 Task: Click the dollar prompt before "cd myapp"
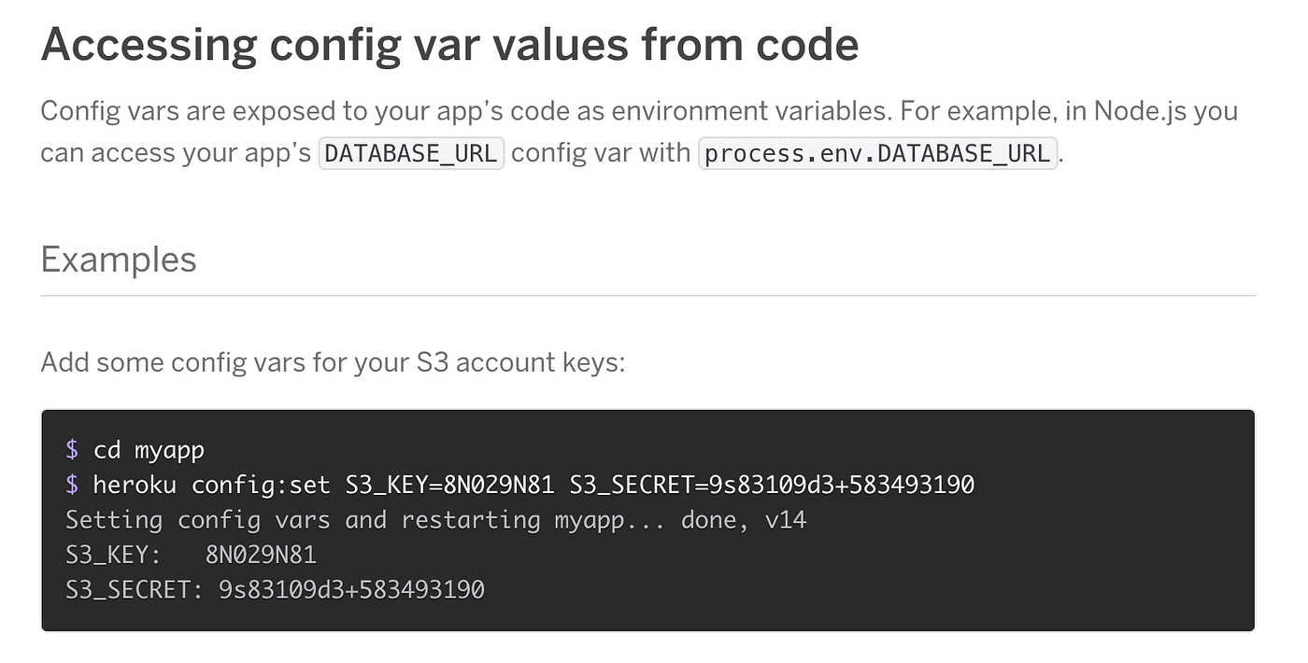(72, 450)
